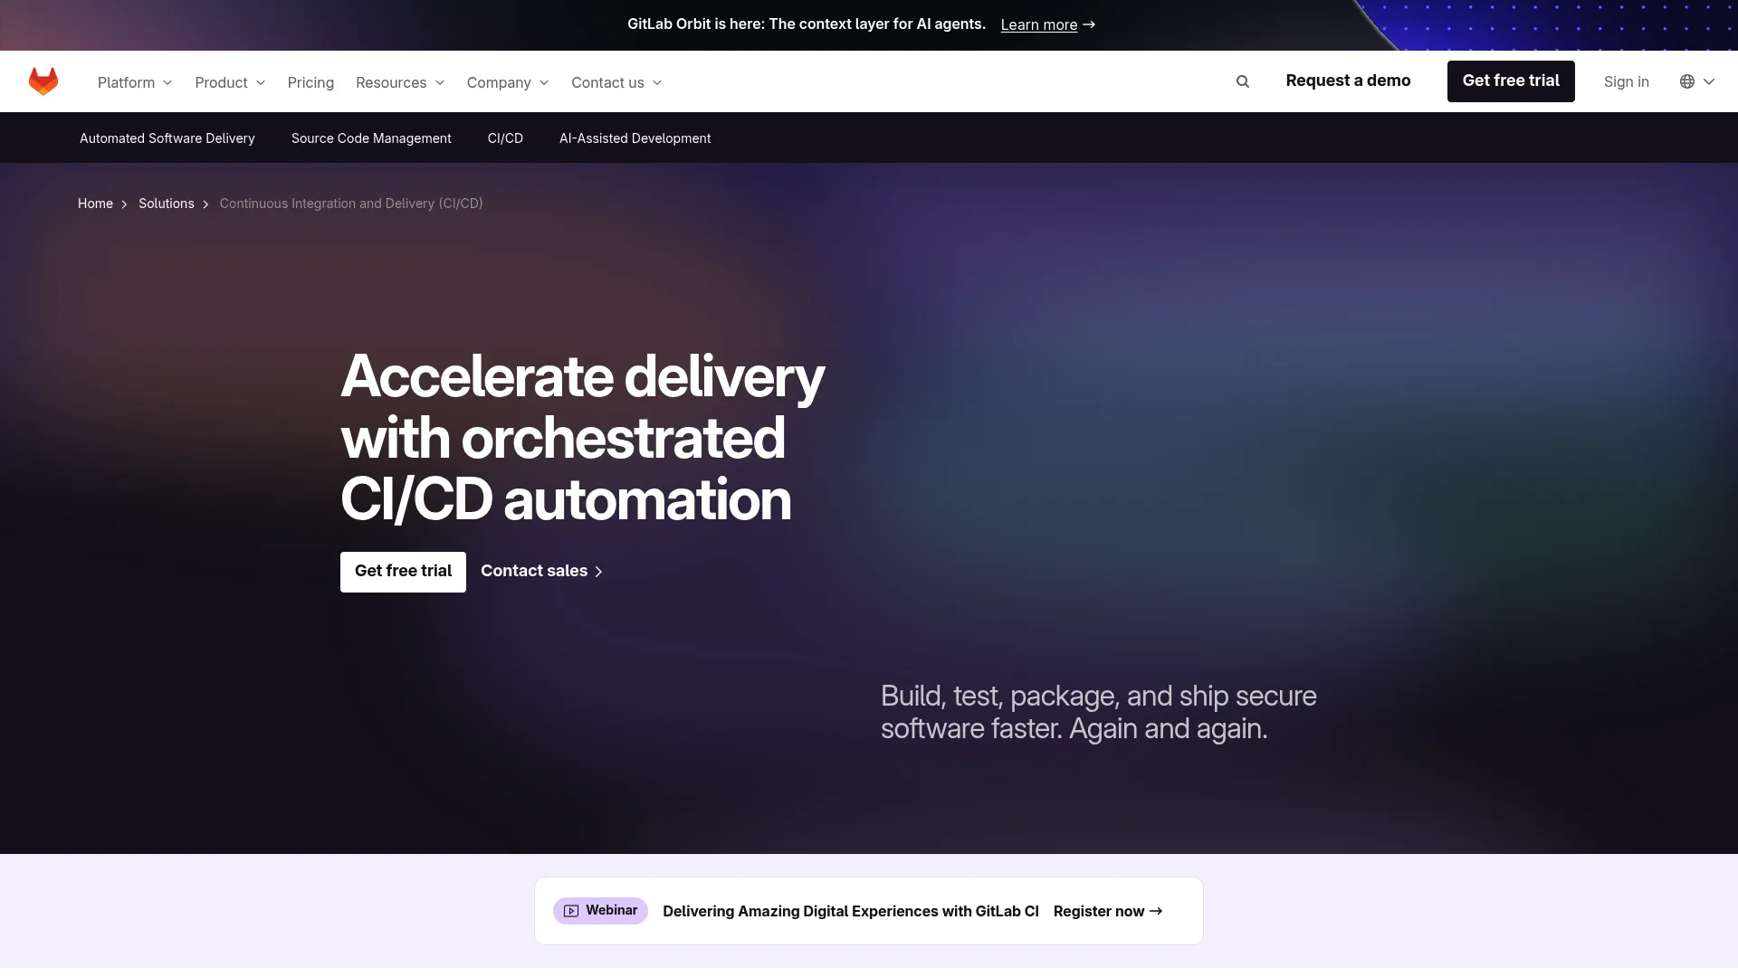
Task: Select Source Code Management tab
Action: 371,138
